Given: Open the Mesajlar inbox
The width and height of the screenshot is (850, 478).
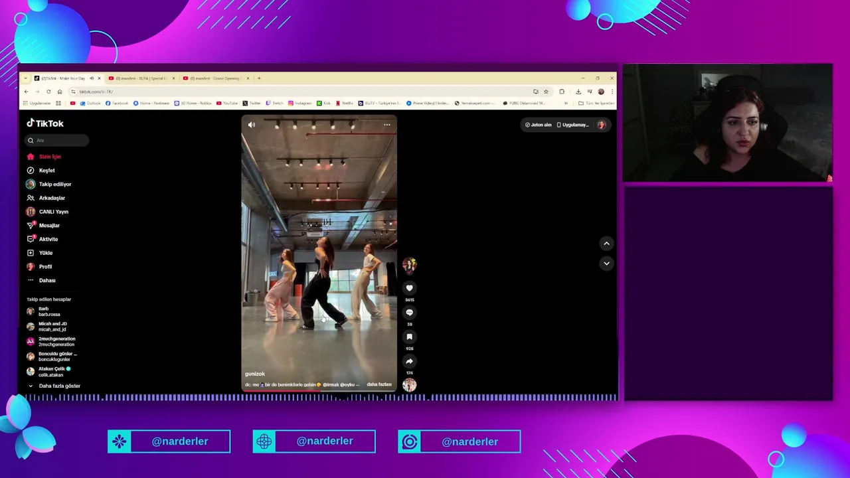Looking at the screenshot, I should (43, 225).
